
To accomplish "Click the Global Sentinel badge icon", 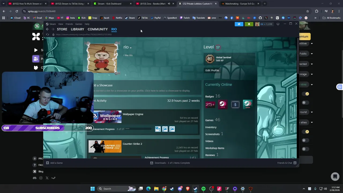I will [x=210, y=59].
